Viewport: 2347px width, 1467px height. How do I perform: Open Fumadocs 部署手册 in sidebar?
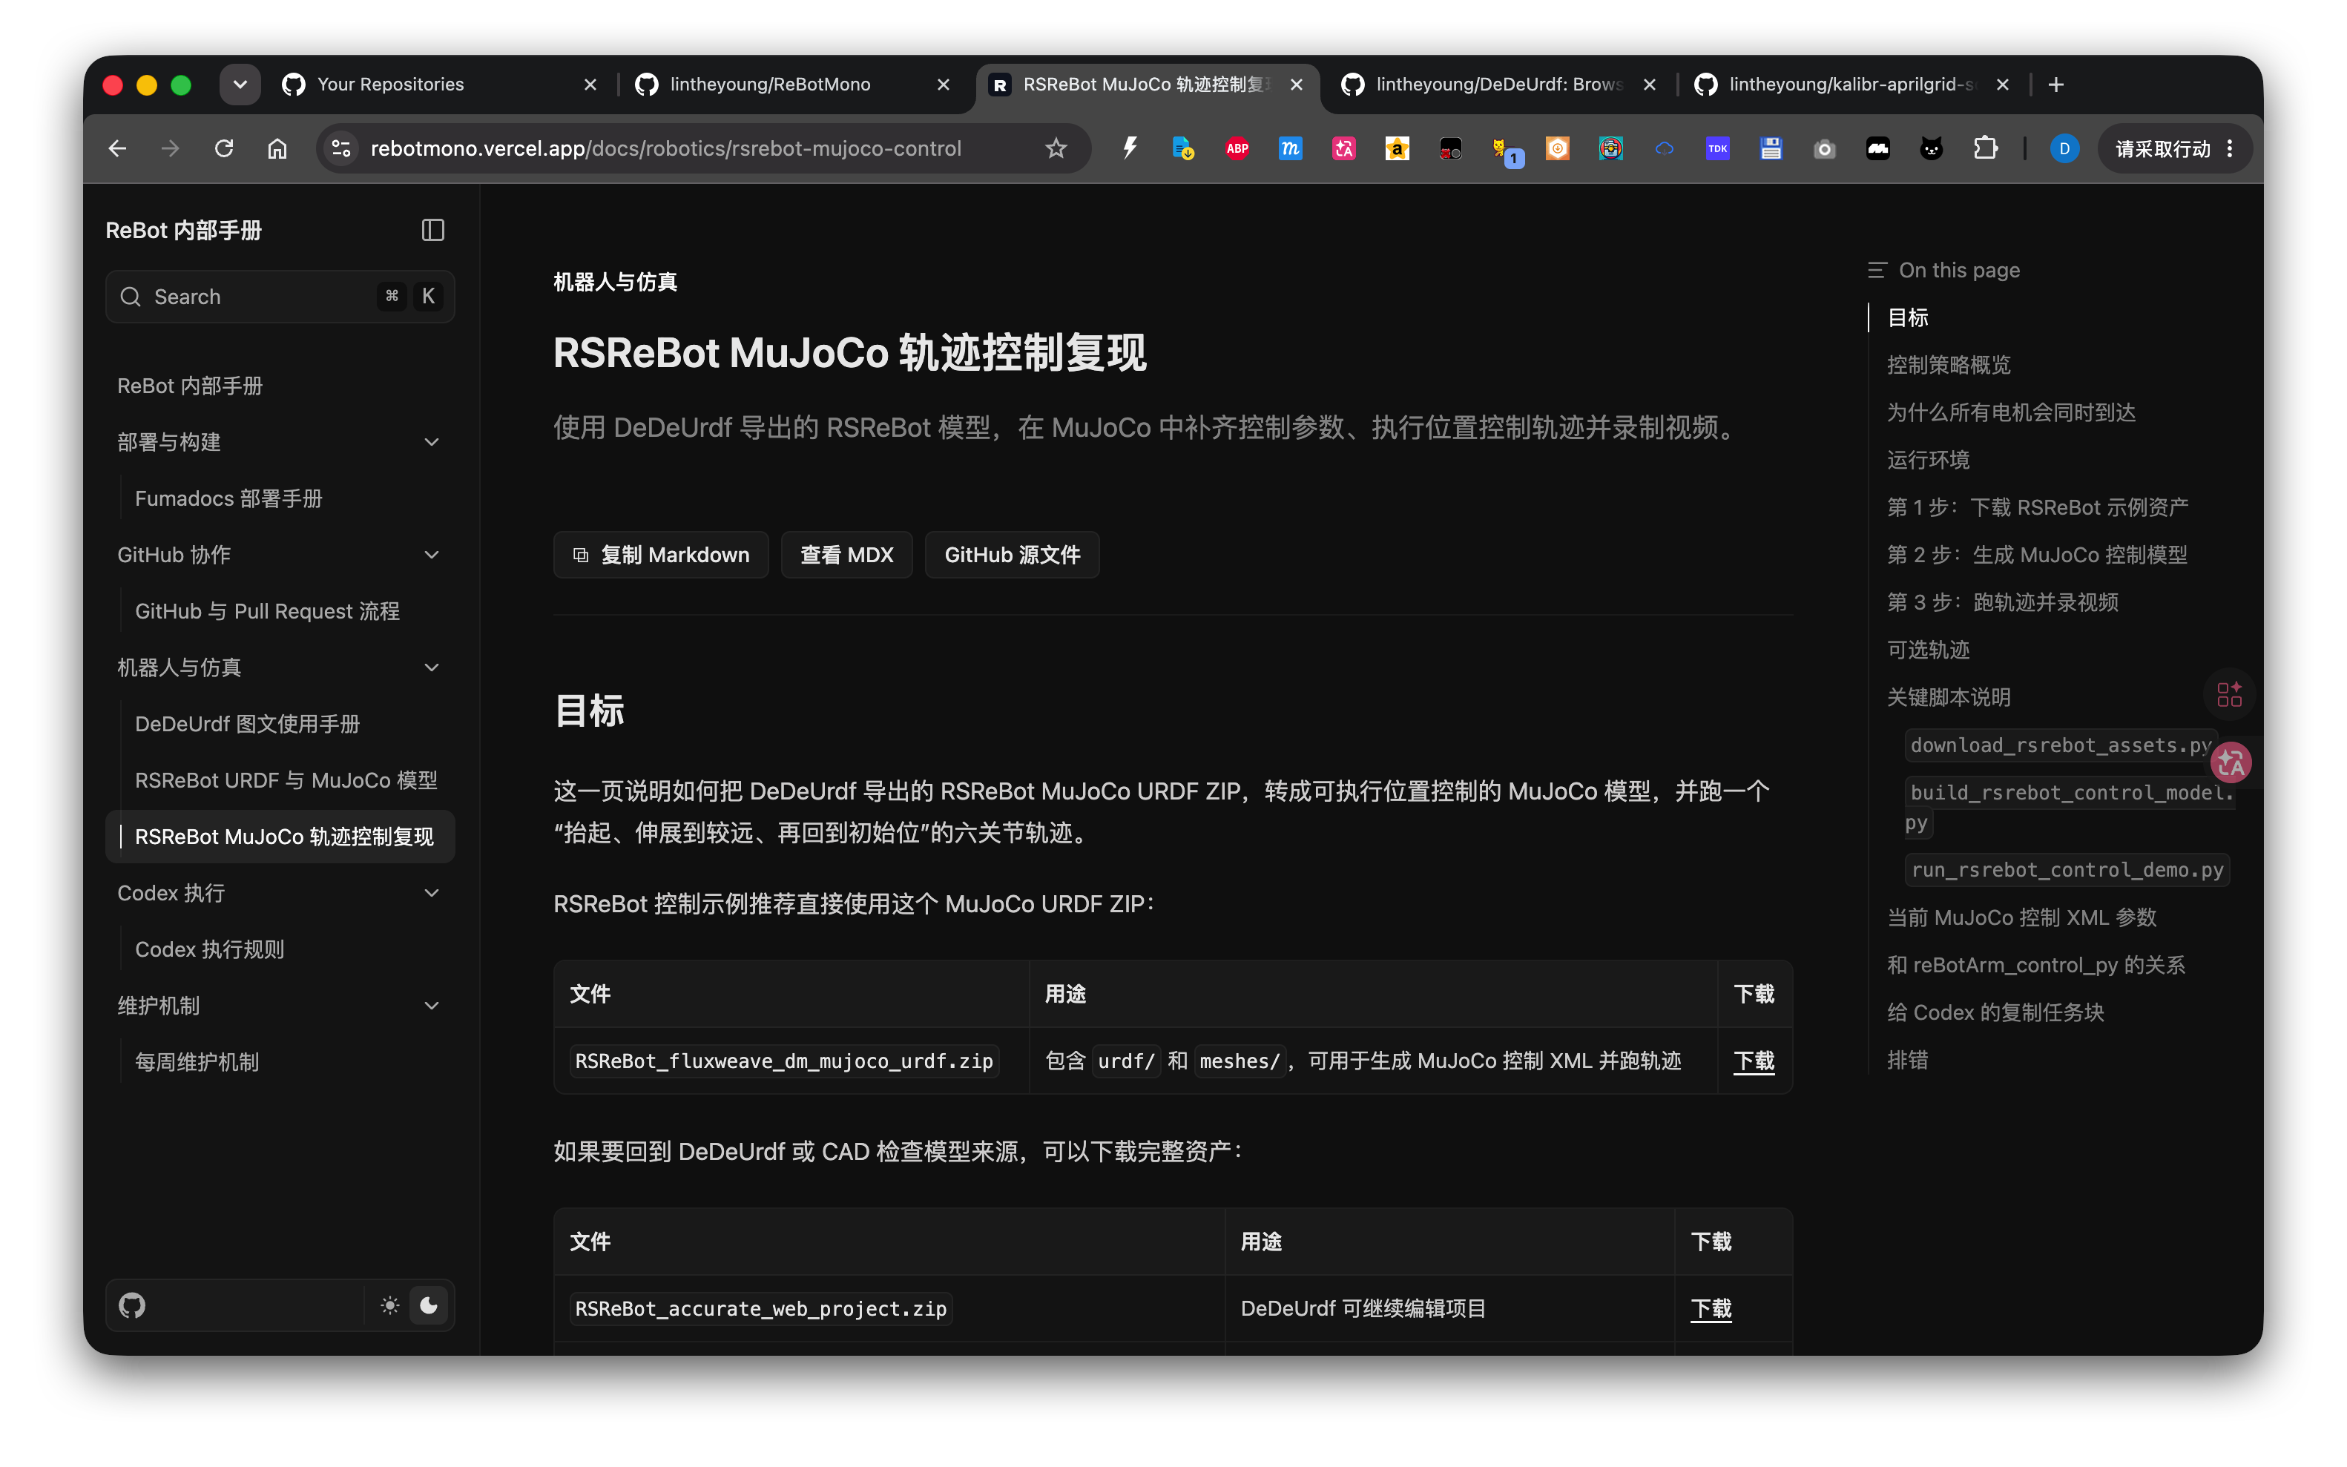(228, 498)
